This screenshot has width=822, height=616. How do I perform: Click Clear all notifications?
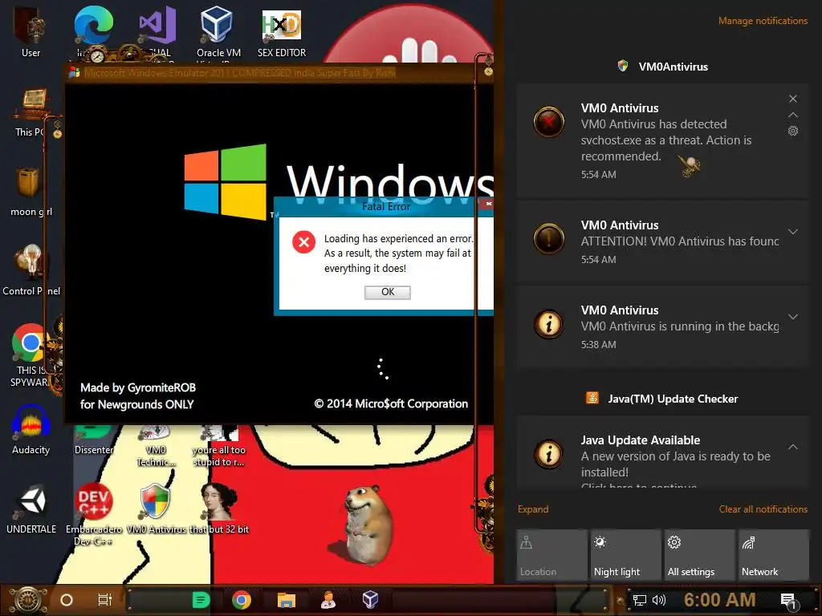763,509
